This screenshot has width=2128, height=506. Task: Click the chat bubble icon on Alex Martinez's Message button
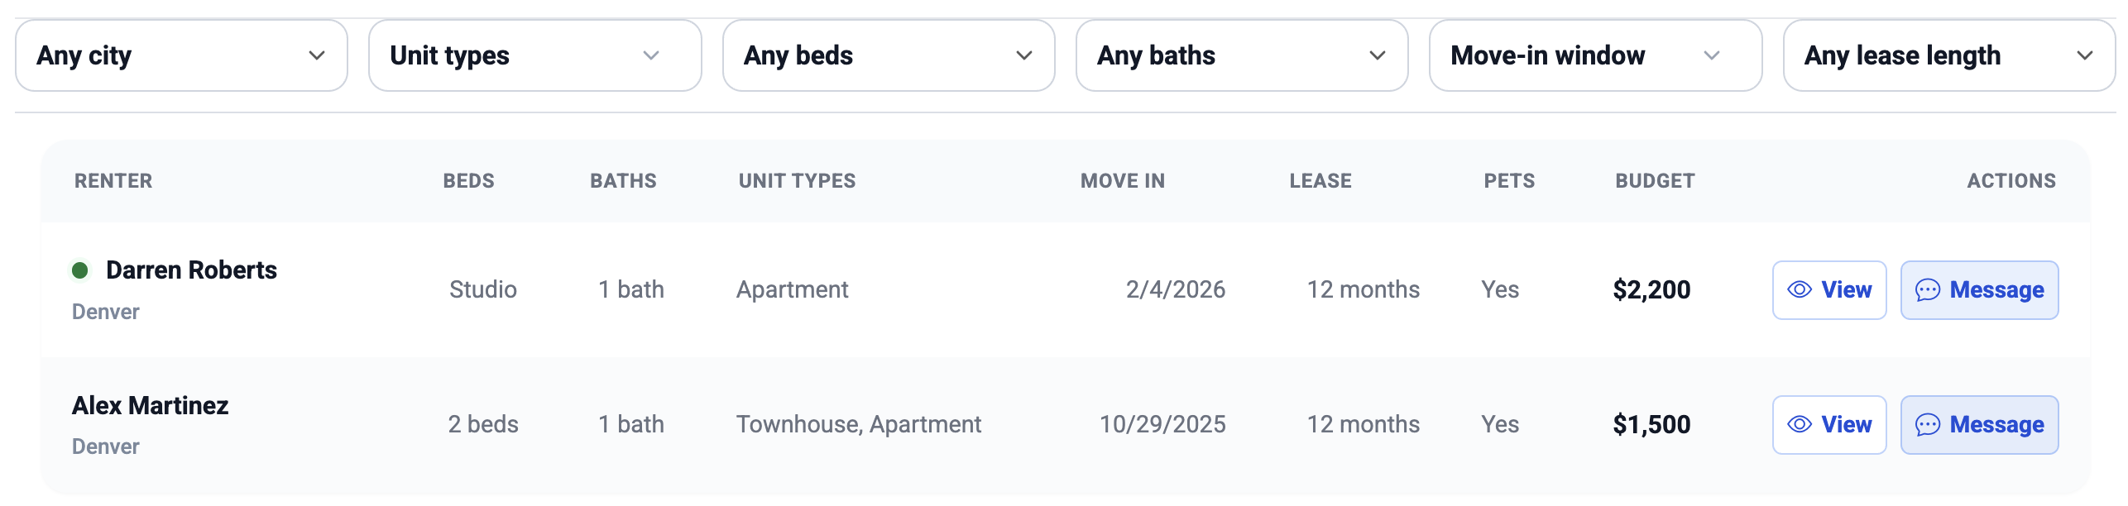(x=1928, y=424)
